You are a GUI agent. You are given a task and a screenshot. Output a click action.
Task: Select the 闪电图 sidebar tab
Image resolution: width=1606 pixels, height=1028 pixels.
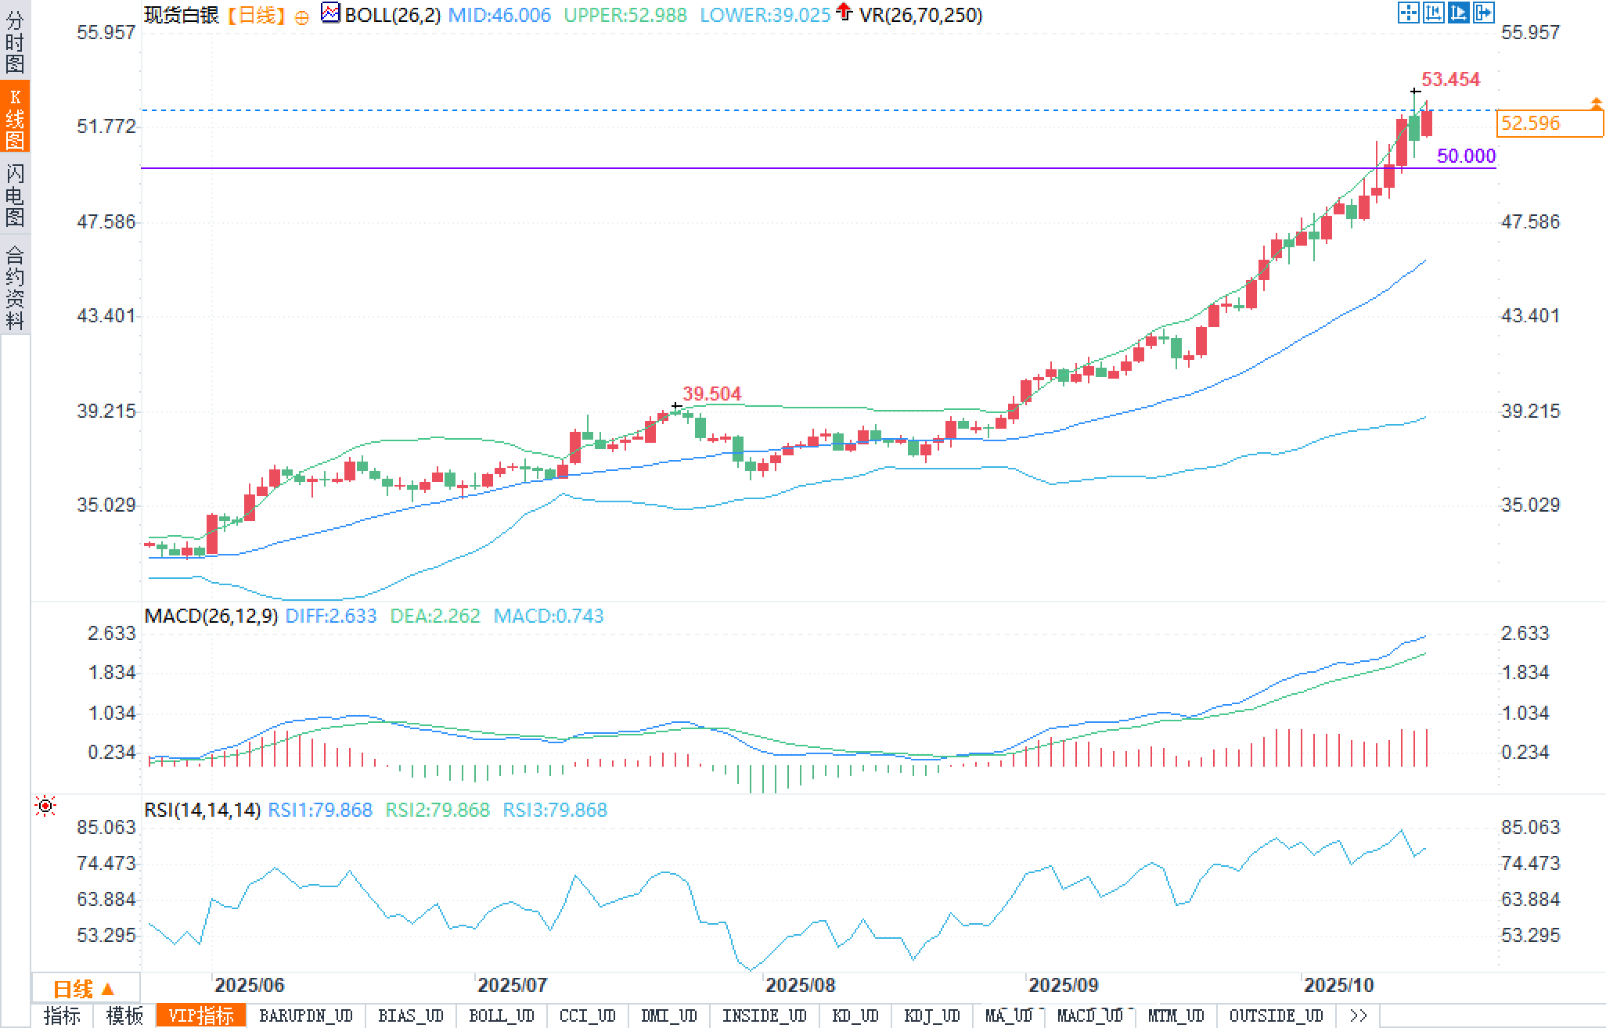[x=15, y=194]
